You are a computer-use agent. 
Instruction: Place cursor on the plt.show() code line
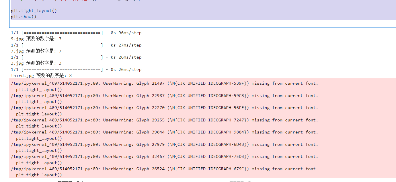coord(24,17)
